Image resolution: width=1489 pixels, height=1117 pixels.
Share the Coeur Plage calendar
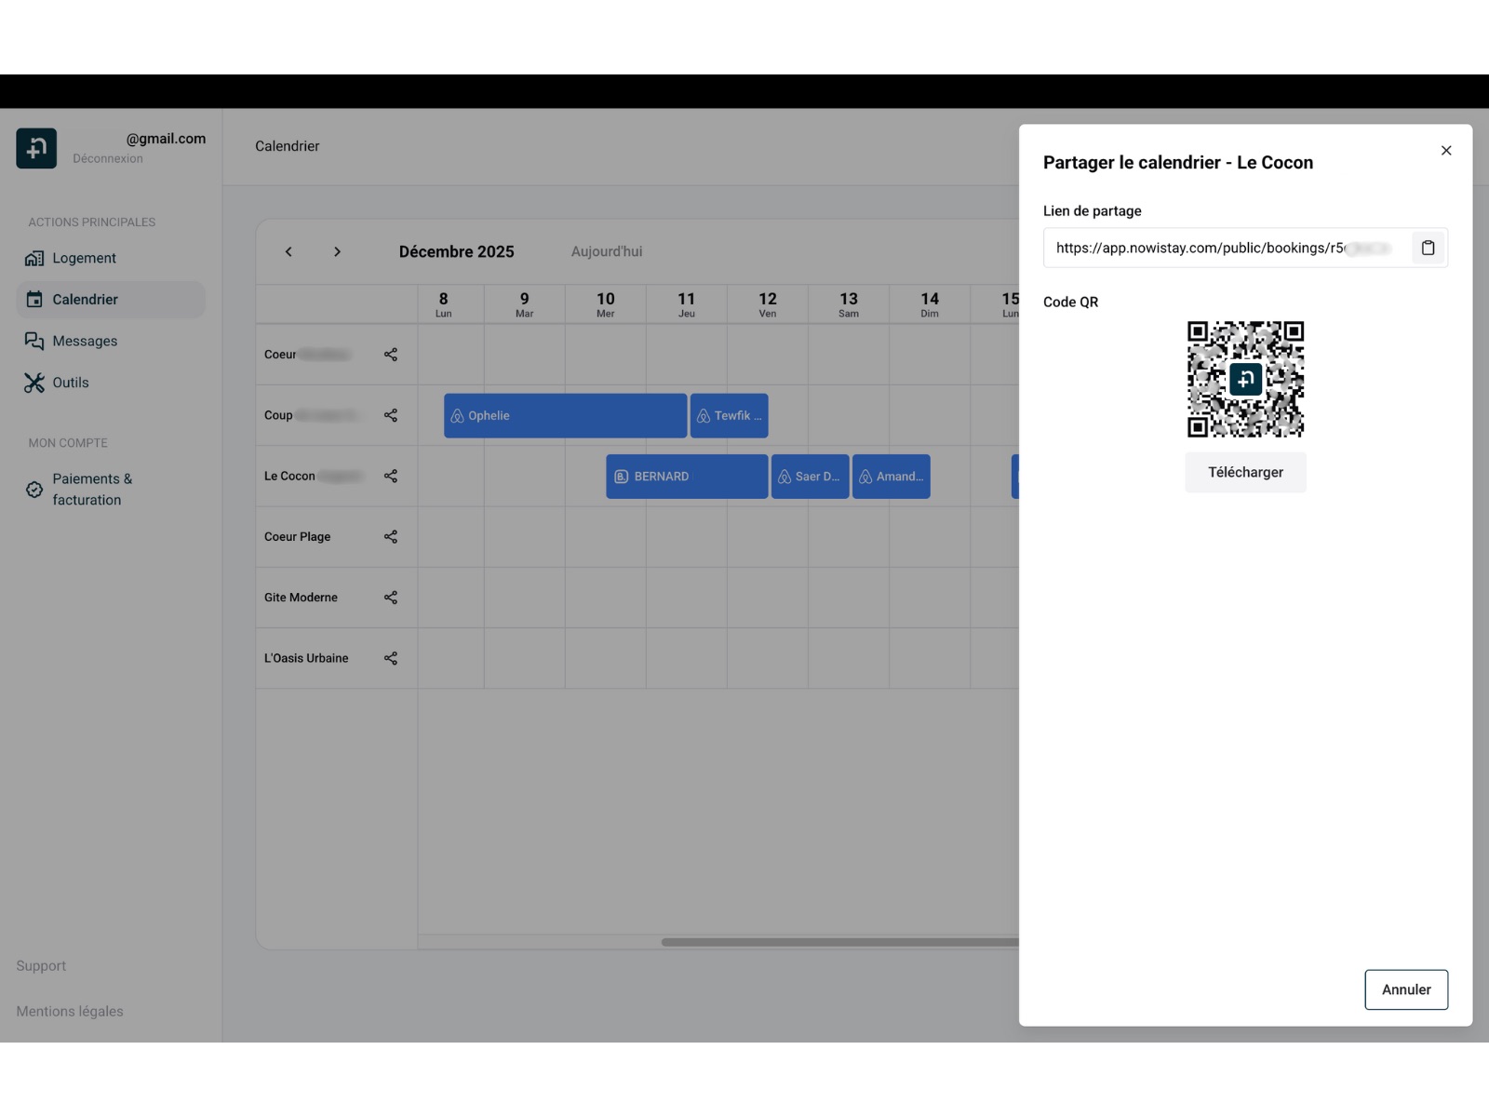pyautogui.click(x=391, y=537)
